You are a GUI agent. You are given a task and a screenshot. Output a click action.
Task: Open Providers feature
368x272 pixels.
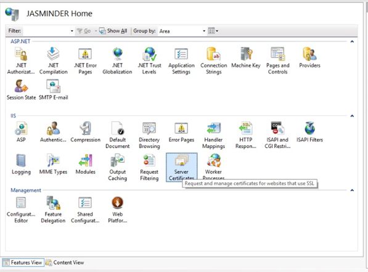(x=309, y=58)
